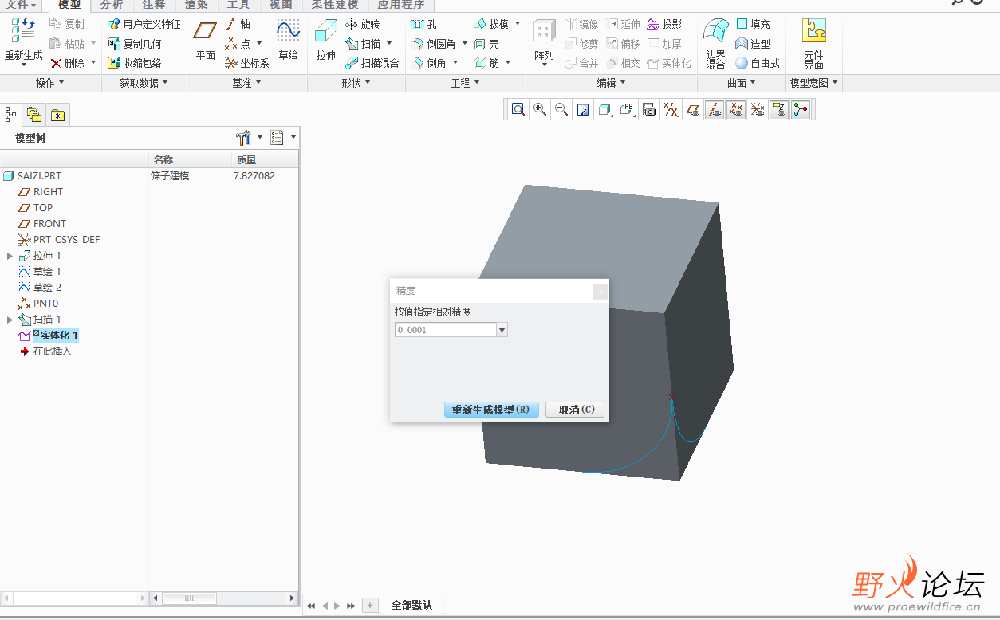The image size is (1000, 620).
Task: Open the 造型 style surface tool
Action: (x=753, y=44)
